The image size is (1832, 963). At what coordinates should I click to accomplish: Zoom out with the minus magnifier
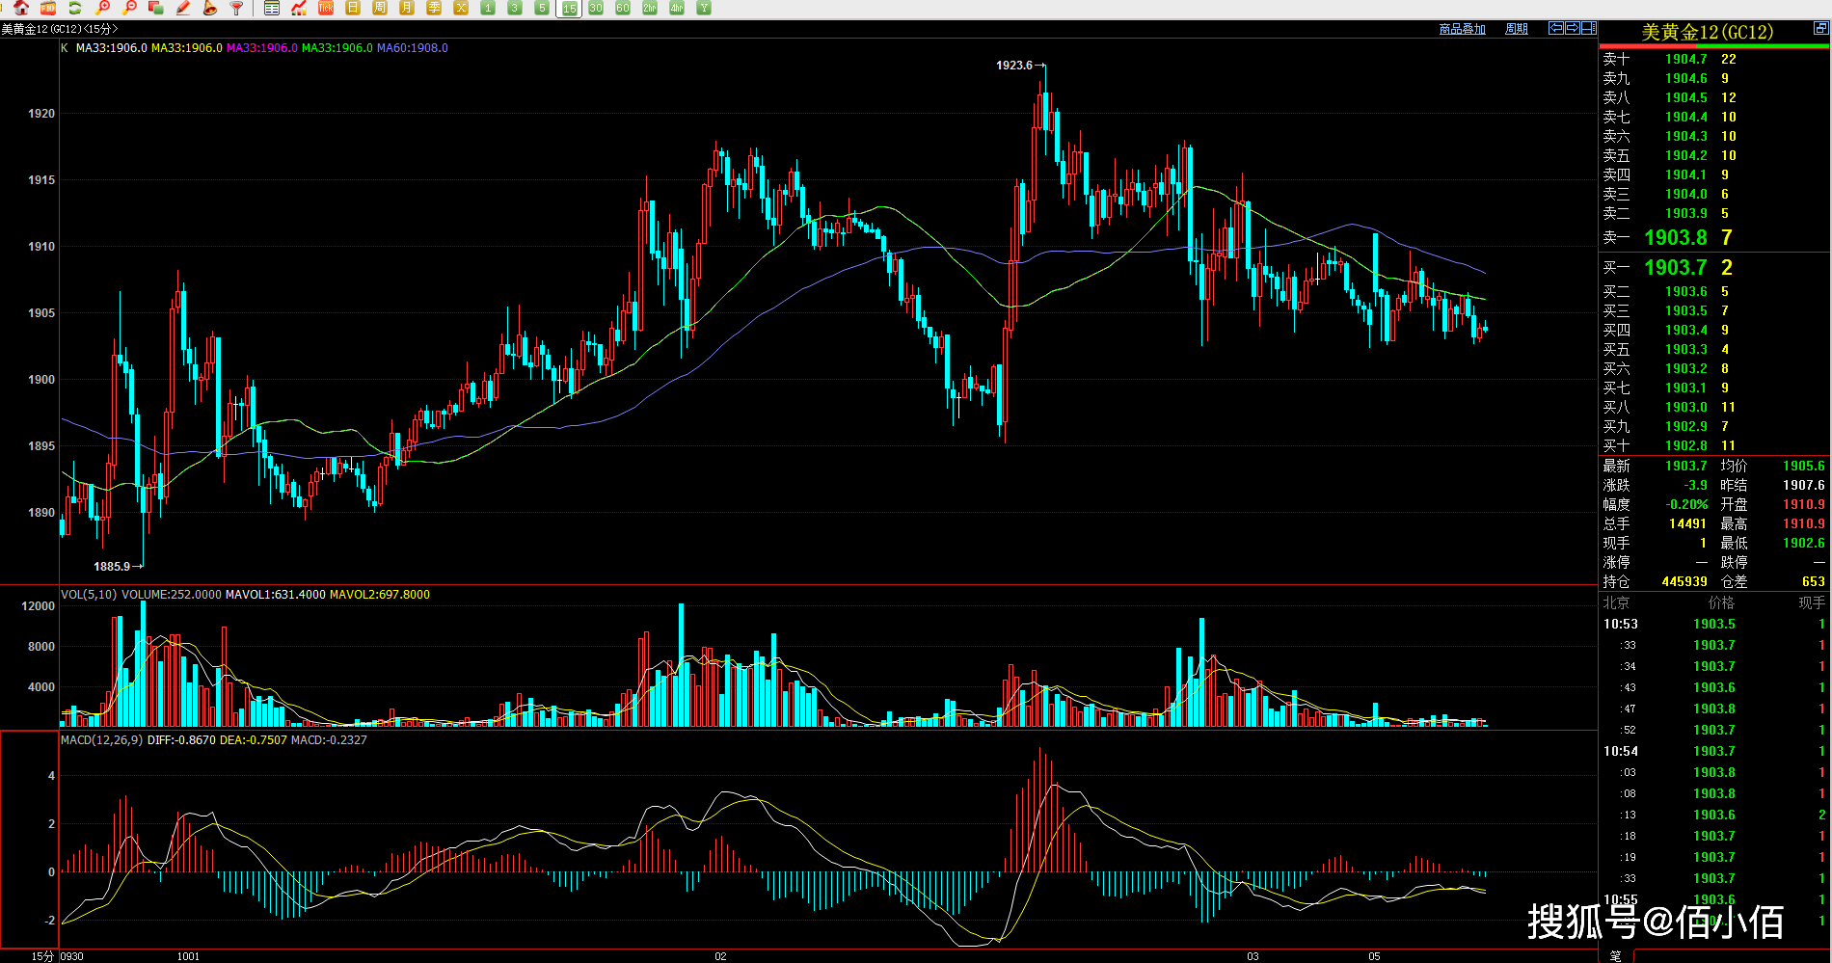(129, 8)
